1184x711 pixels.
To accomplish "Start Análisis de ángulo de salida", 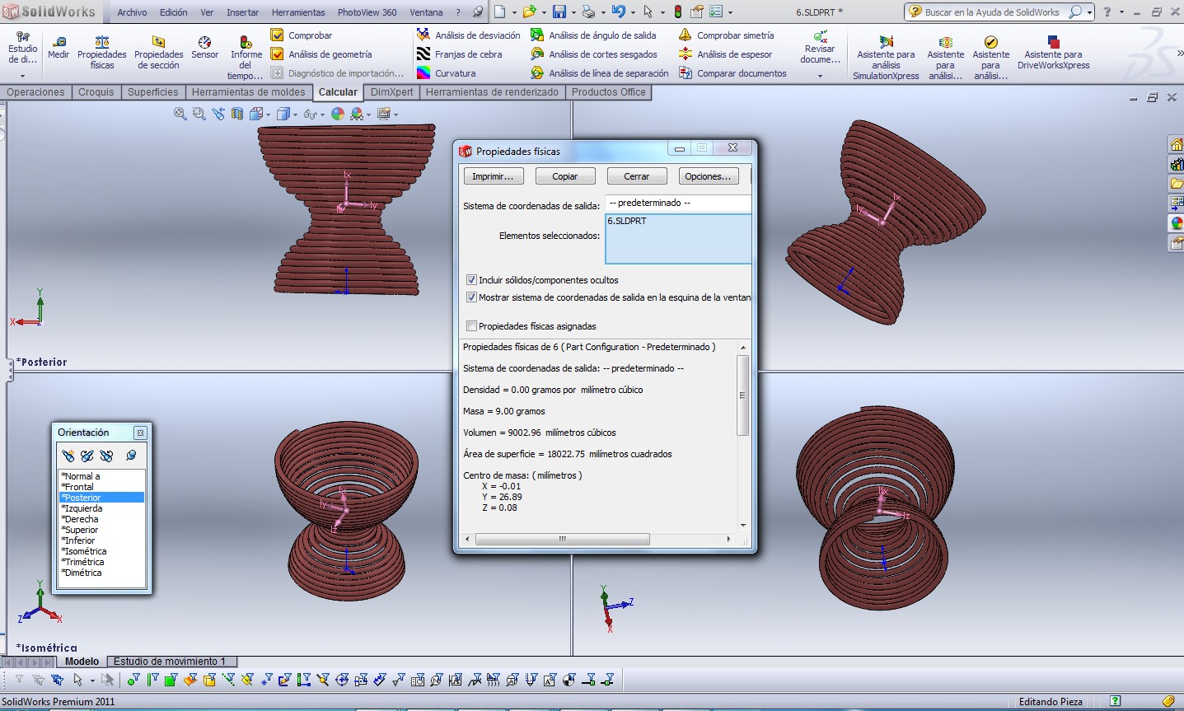I will tap(594, 35).
